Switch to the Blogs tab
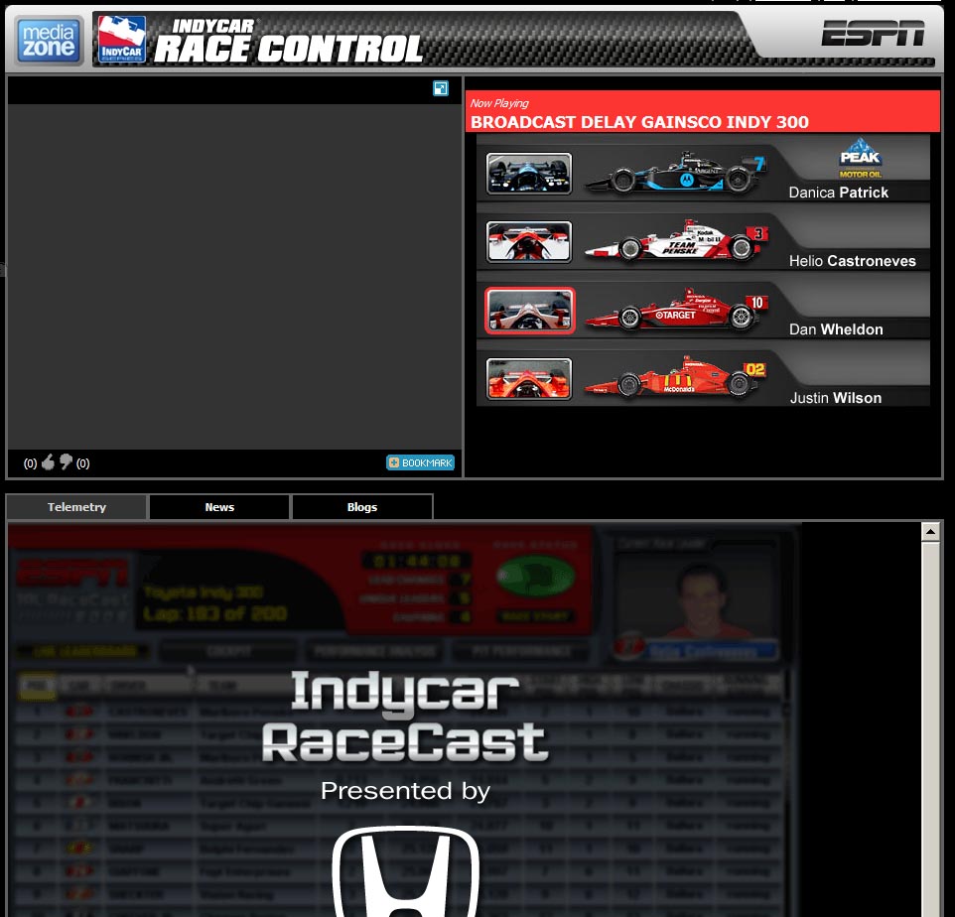This screenshot has height=917, width=955. [x=362, y=507]
